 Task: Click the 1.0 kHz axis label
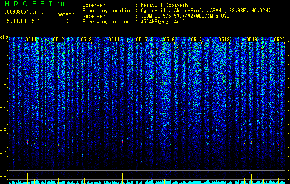click(4, 83)
